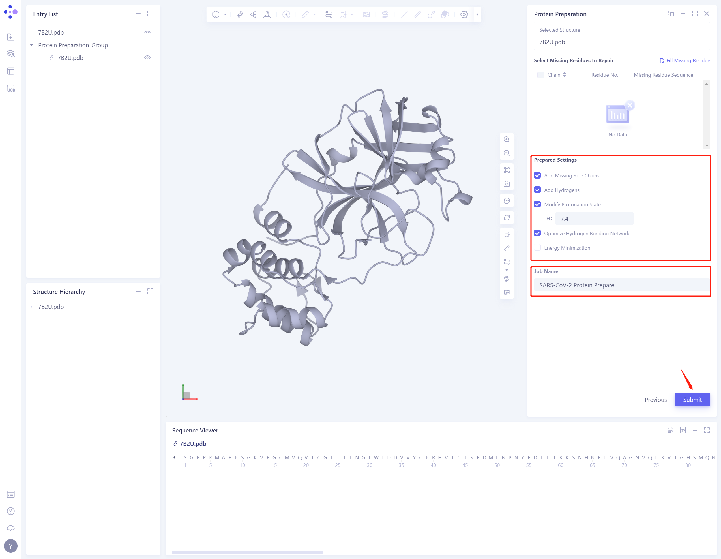Pop out the Protein Preparation panel
The image size is (721, 559).
[x=671, y=14]
